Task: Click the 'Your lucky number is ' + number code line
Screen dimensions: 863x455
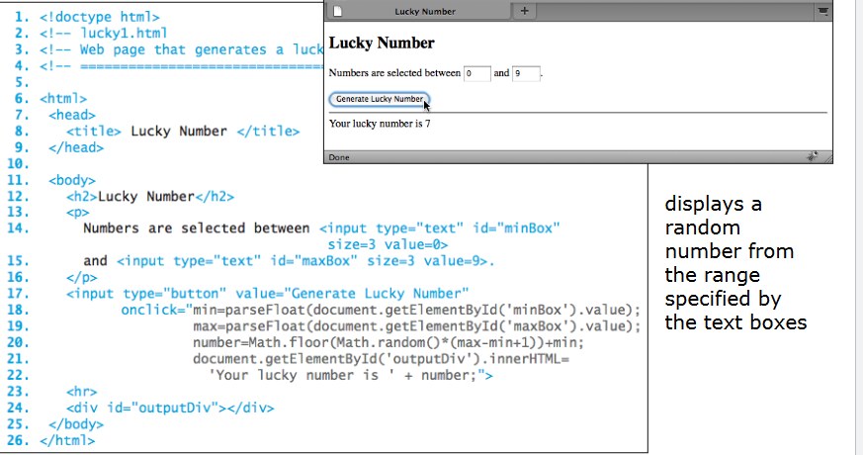Action: (x=351, y=376)
